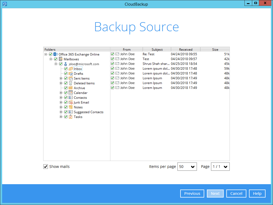Open the Items per page dropdown
Image resolution: width=273 pixels, height=205 pixels.
point(187,167)
